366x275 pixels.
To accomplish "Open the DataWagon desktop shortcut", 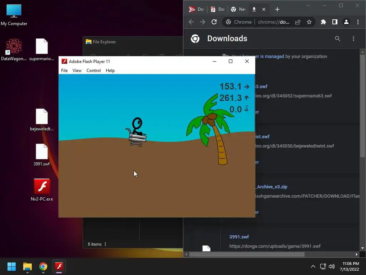I will click(14, 49).
